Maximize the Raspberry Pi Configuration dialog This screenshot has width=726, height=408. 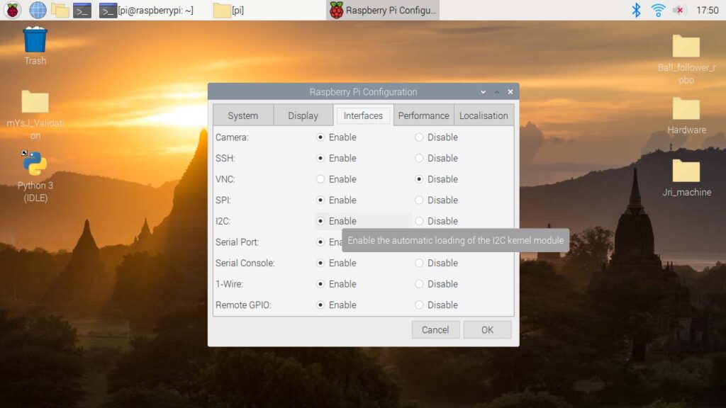point(497,92)
